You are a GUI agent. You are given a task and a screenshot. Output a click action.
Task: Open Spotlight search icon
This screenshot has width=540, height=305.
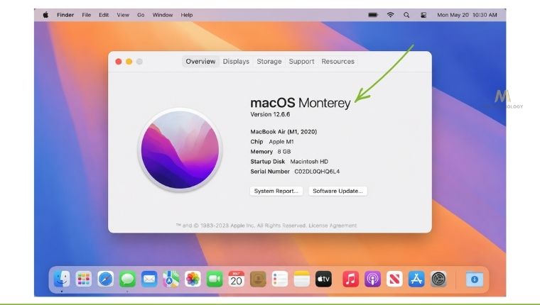[x=406, y=15]
